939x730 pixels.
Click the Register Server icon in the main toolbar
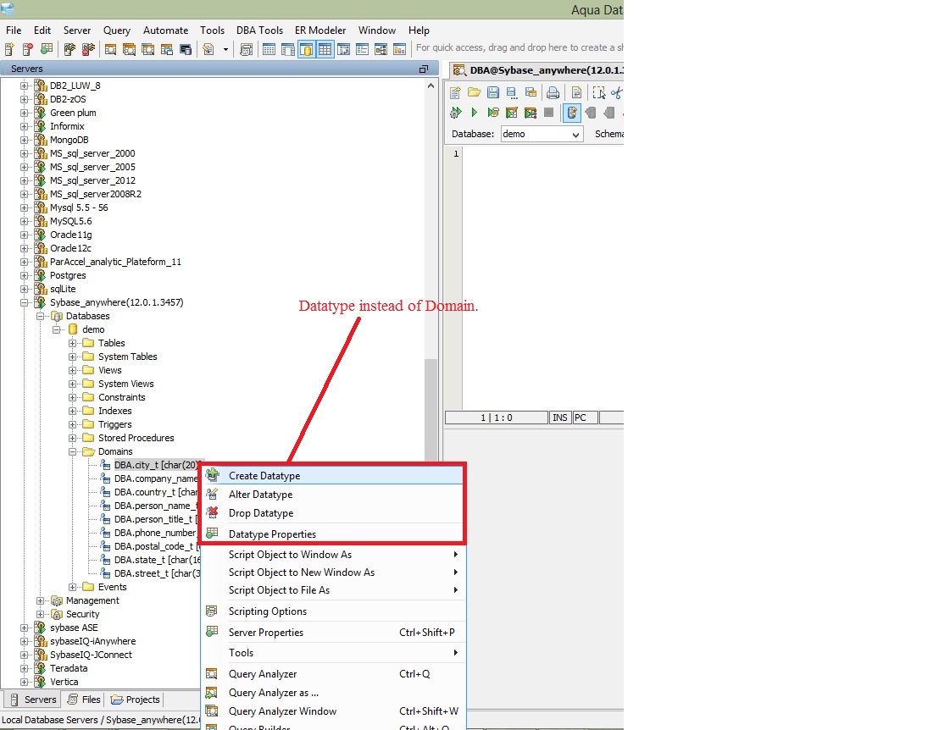coord(9,50)
